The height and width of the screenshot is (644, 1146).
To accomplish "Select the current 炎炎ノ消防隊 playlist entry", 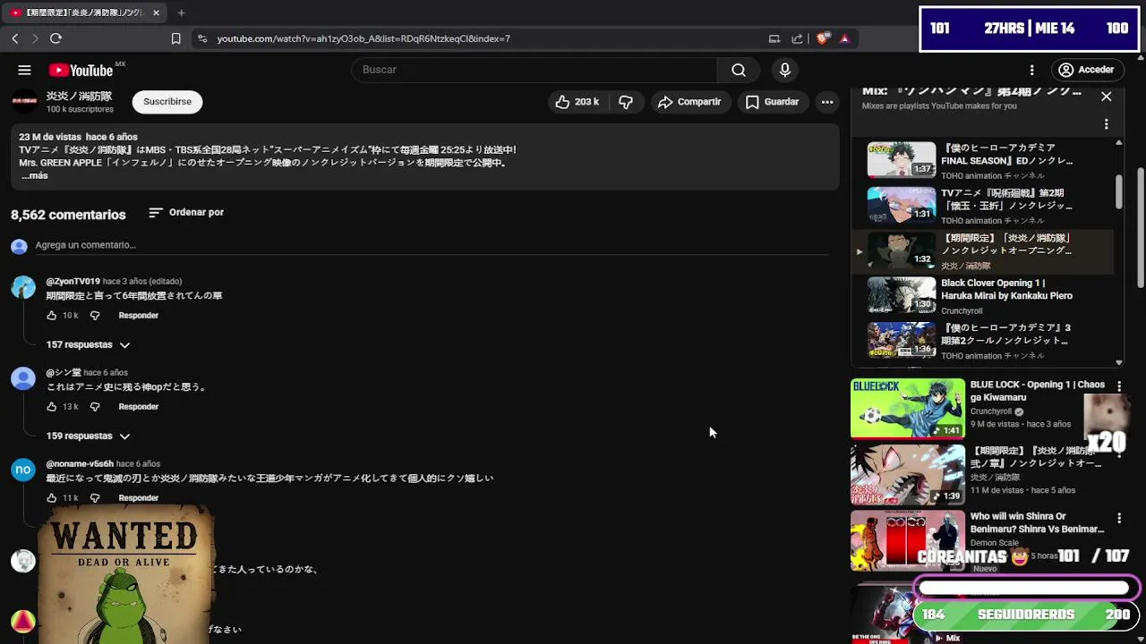I will click(x=983, y=251).
